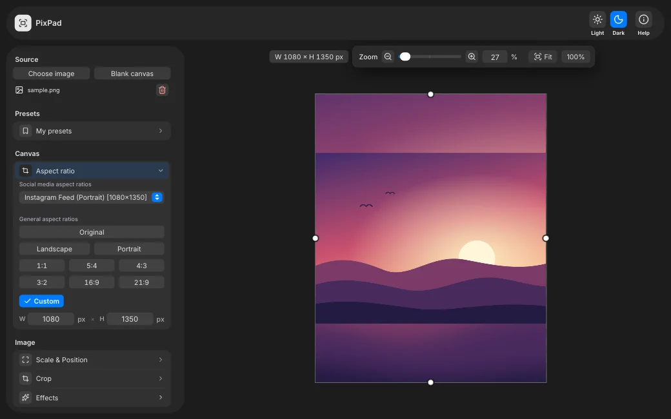Select the sample.png file name
This screenshot has width=671, height=419.
[x=44, y=90]
